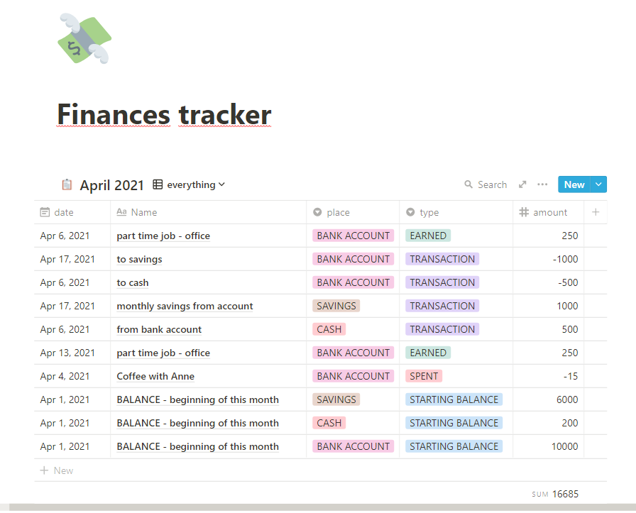Open database as full page with expand icon

pos(522,184)
